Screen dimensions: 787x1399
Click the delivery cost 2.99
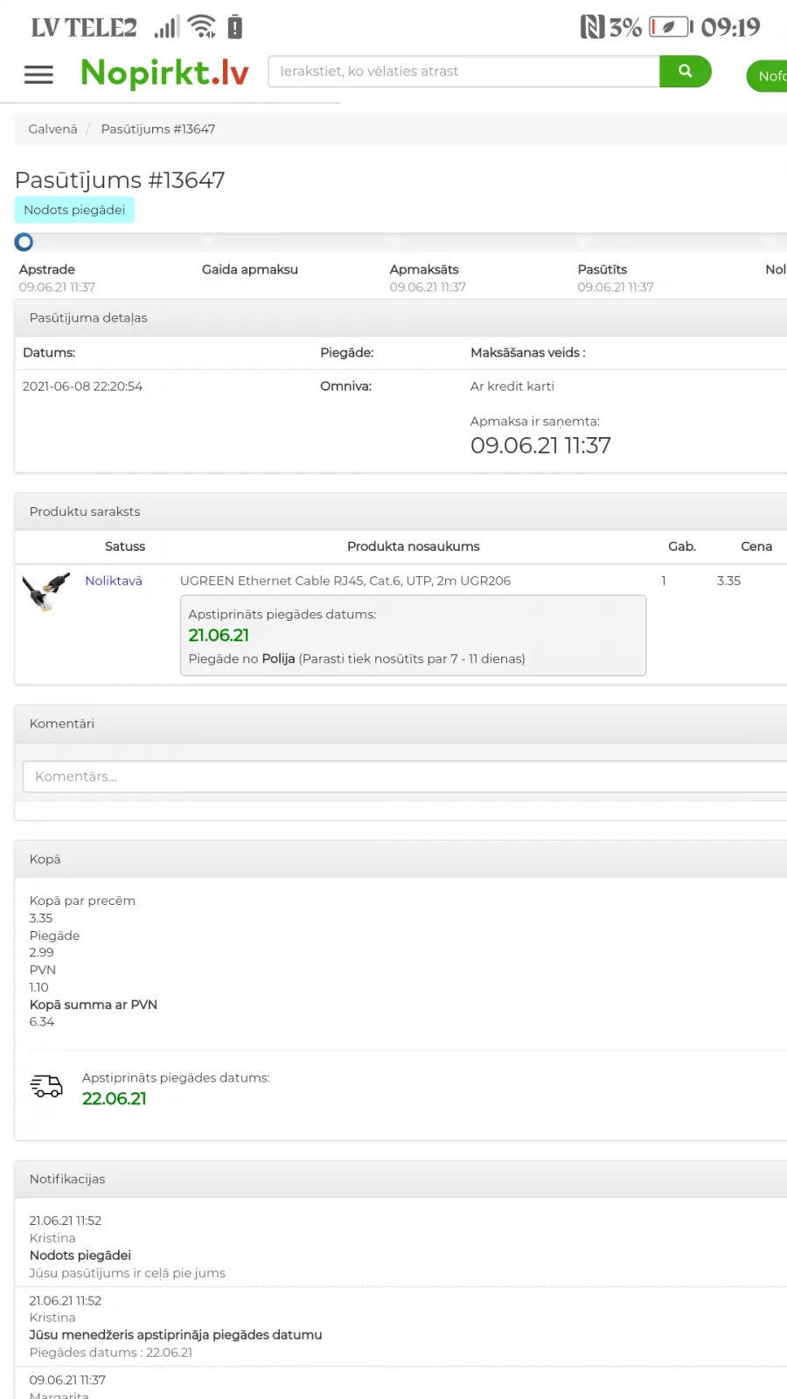click(x=42, y=953)
